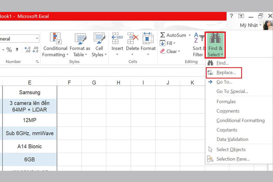This screenshot has width=273, height=182.
Task: Open Number group dialog launcher
Action: pyautogui.click(x=37, y=61)
